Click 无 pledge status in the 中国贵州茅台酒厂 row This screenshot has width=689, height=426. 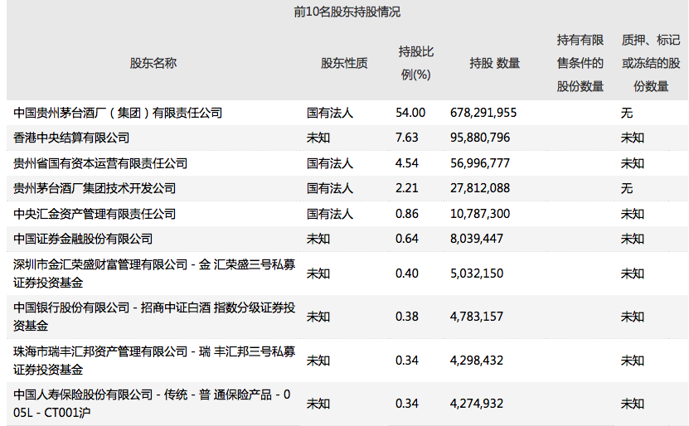point(627,113)
